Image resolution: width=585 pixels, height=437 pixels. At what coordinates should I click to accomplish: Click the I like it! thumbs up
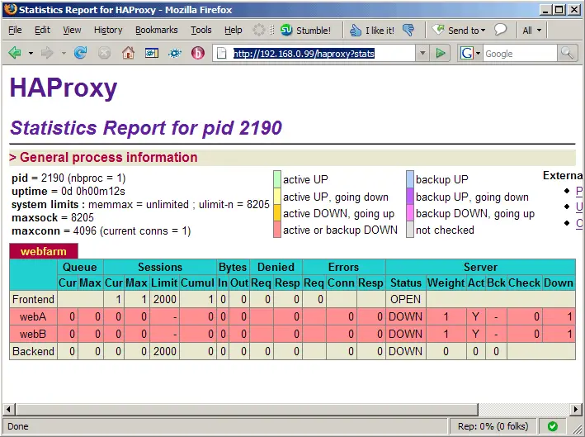pyautogui.click(x=371, y=31)
